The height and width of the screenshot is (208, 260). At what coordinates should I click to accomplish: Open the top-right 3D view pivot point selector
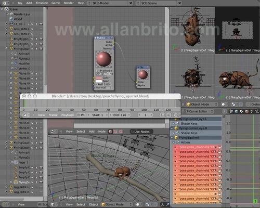coord(235,105)
